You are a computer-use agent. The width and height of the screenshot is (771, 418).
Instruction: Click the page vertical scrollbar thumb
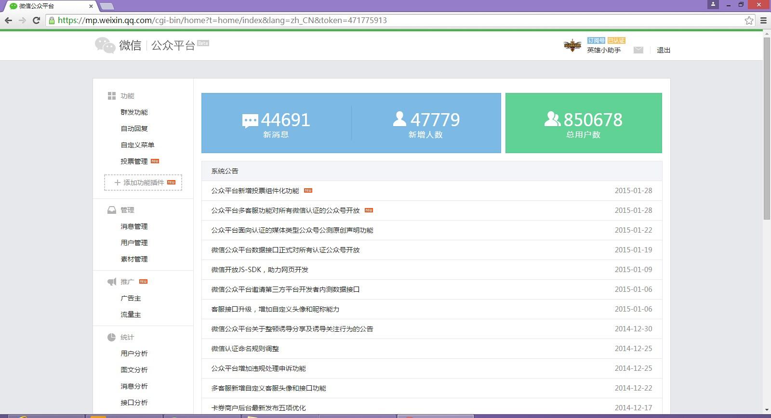767,128
